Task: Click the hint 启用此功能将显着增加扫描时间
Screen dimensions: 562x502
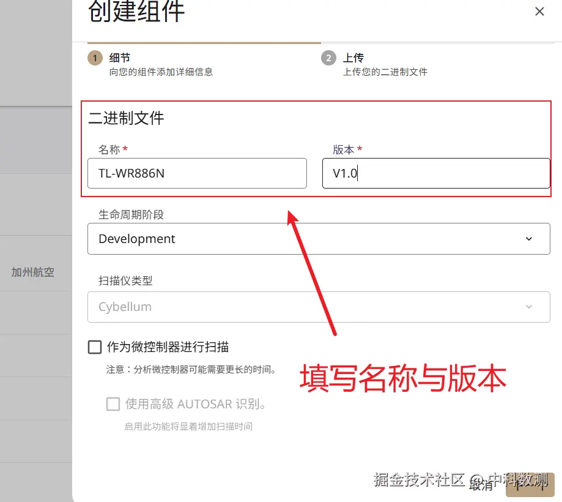Action: click(x=188, y=426)
